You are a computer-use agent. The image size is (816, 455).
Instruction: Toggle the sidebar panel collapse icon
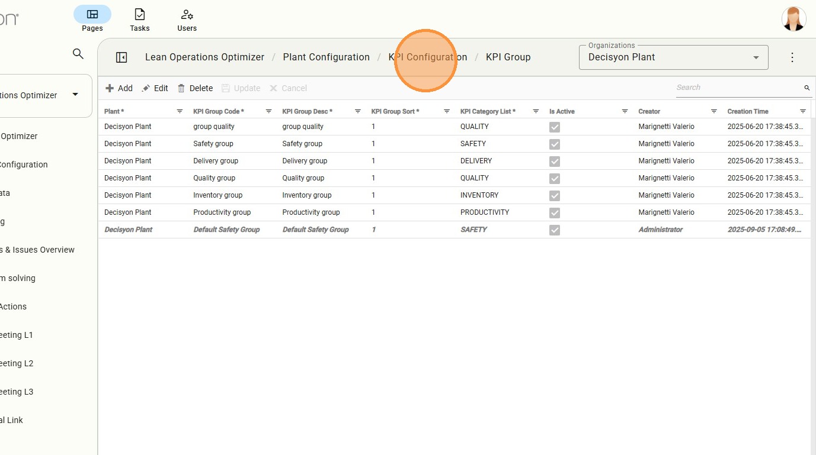(x=121, y=57)
